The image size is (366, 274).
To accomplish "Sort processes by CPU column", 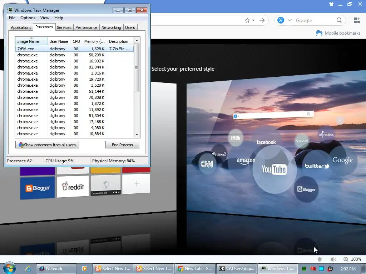I will pyautogui.click(x=76, y=41).
